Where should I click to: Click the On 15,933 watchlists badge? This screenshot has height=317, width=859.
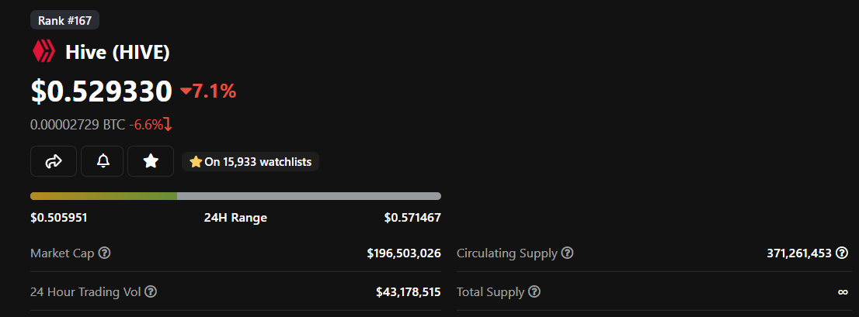point(251,161)
